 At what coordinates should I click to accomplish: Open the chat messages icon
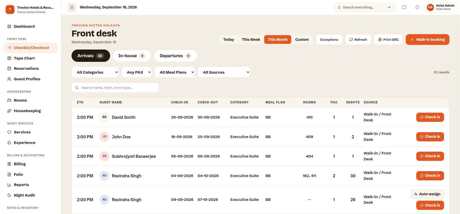pyautogui.click(x=404, y=7)
